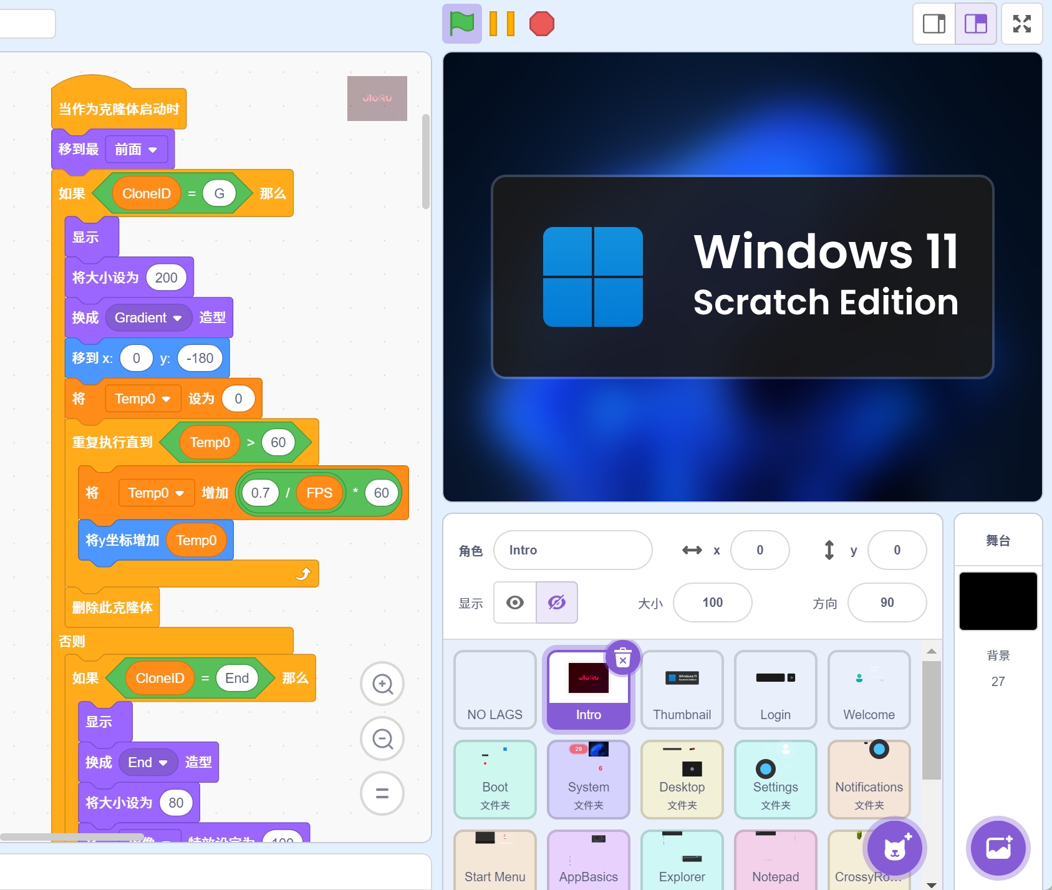Open the Gradient costume dropdown
Viewport: 1052px width, 890px height.
tap(177, 318)
